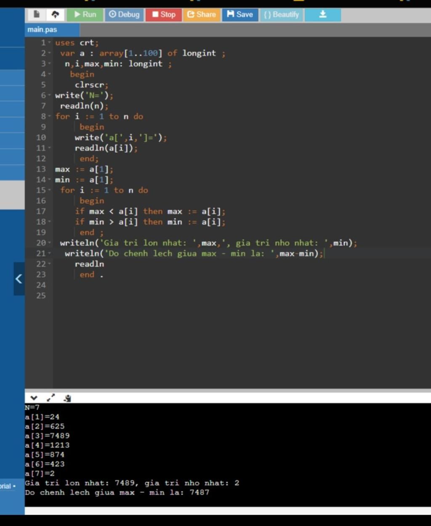The height and width of the screenshot is (526, 431).
Task: Click the 'array[1..100] of longint' declaration
Action: (x=157, y=53)
